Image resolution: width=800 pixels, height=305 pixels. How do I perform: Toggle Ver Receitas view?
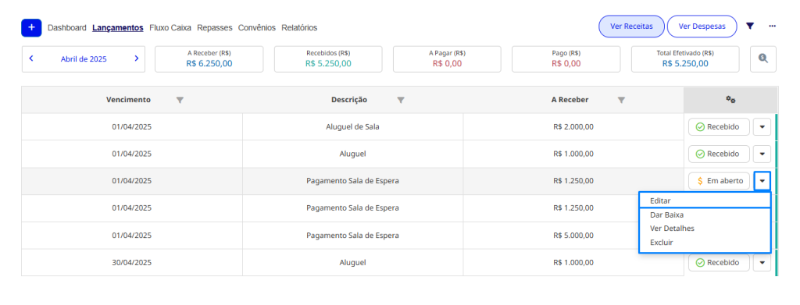pyautogui.click(x=631, y=27)
